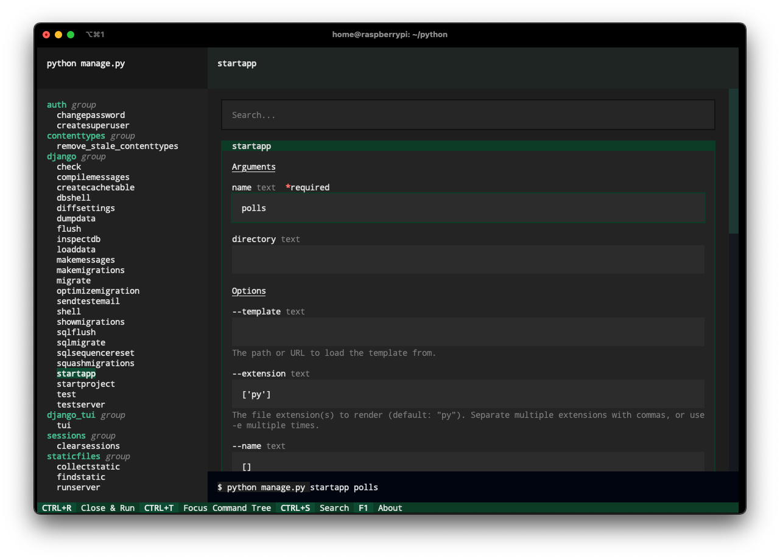The image size is (780, 559).
Task: Open the inspectdb command
Action: click(79, 239)
